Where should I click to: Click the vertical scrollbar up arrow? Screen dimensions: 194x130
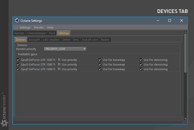tap(185, 32)
